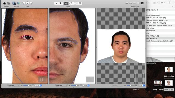
Task: Open zoom preset arrow beside 387%
Action: pos(89,85)
